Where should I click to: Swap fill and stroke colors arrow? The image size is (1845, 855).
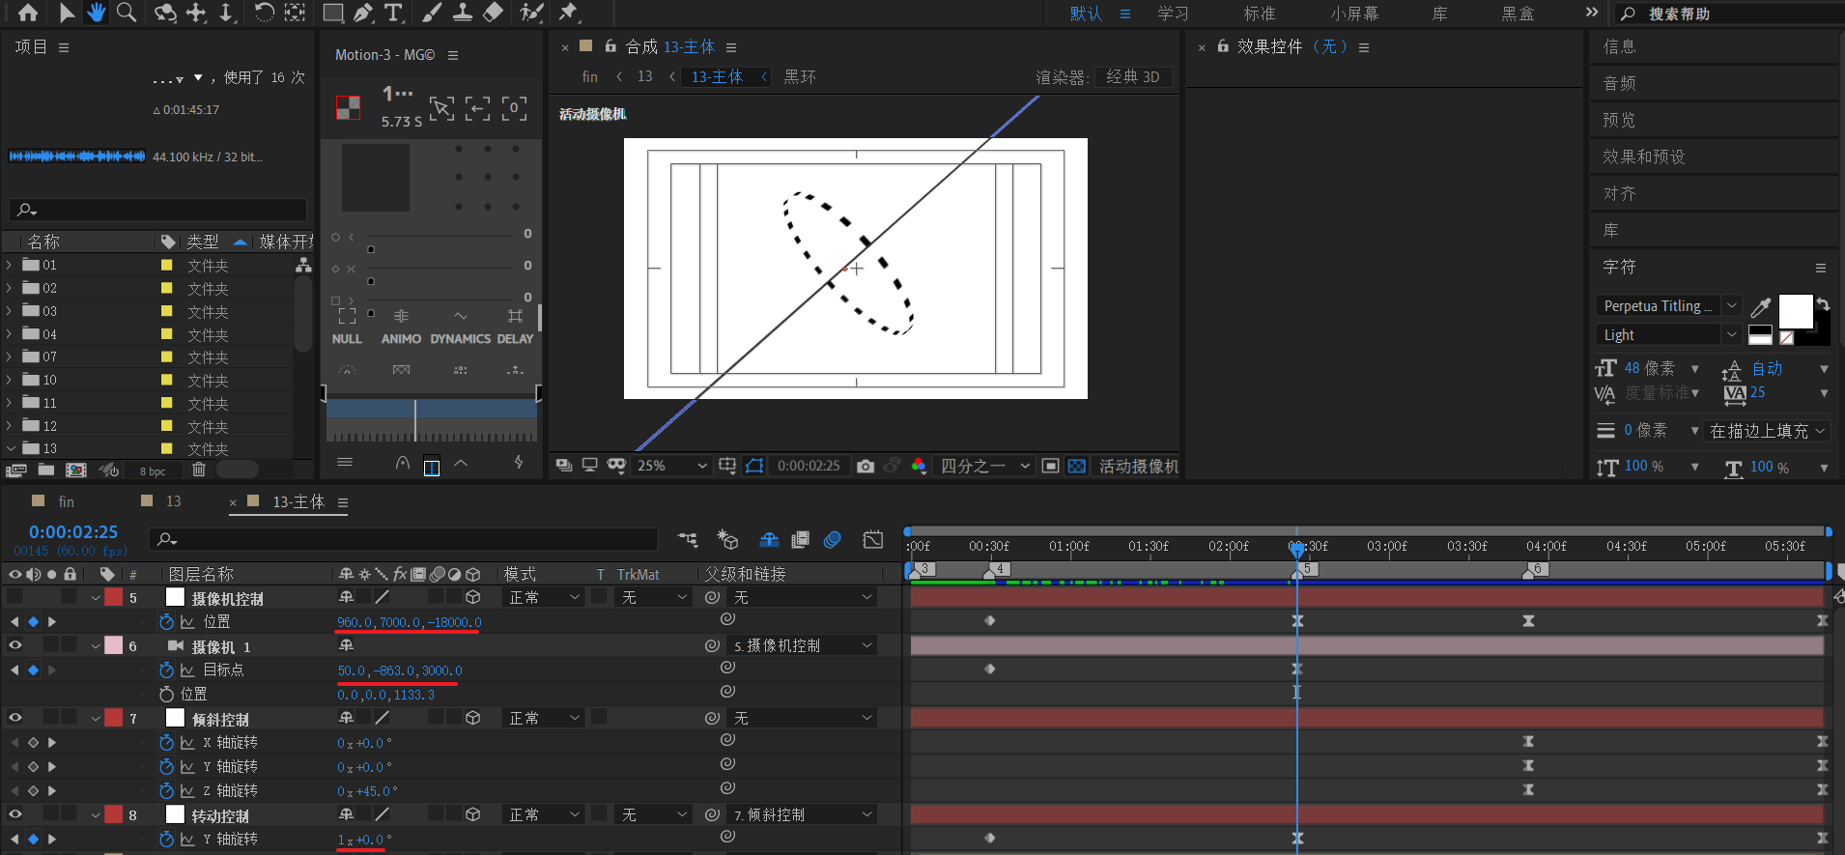(1823, 304)
